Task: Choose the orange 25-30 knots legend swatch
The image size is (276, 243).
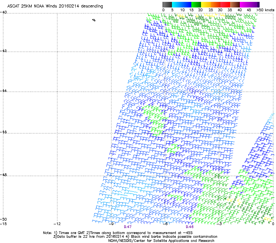Action: 216,4
